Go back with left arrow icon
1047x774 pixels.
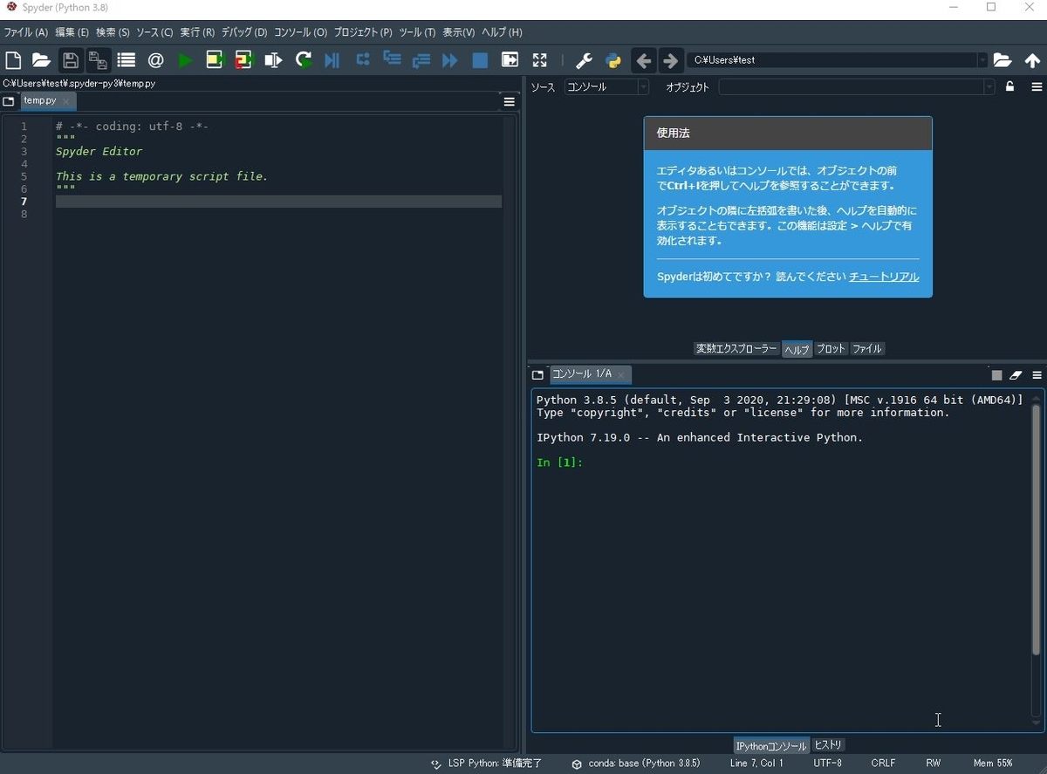click(x=644, y=60)
